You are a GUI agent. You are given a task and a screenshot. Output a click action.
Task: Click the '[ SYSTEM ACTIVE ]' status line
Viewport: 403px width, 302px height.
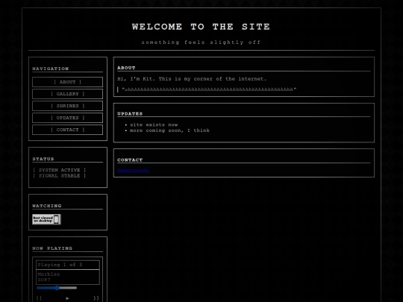coord(60,170)
